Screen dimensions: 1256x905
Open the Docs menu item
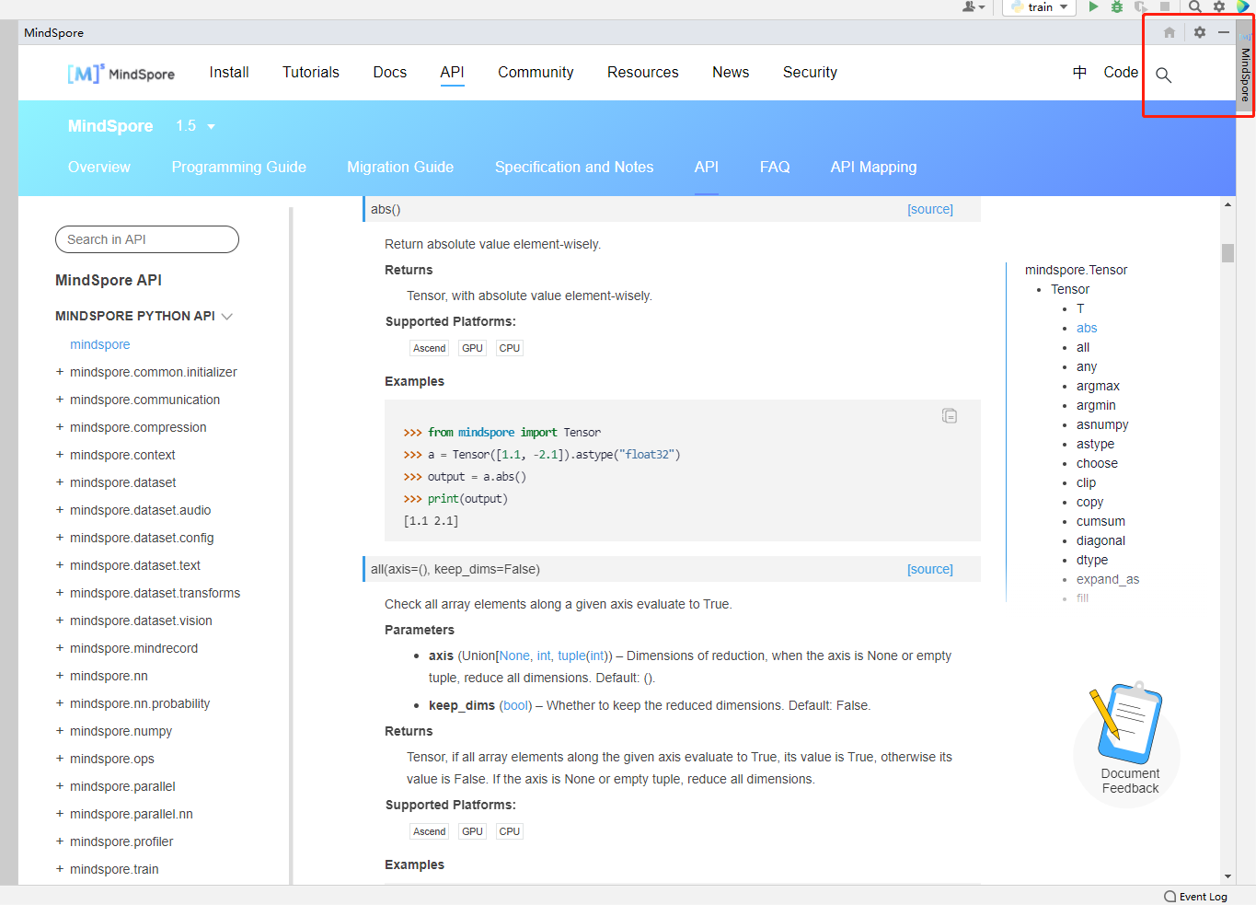(x=390, y=72)
